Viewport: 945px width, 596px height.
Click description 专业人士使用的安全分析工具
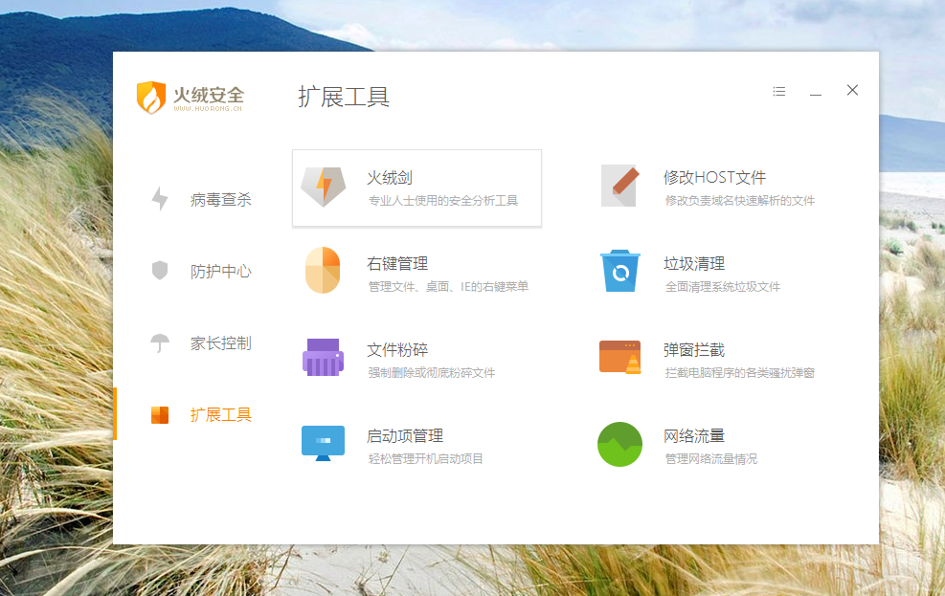point(443,201)
